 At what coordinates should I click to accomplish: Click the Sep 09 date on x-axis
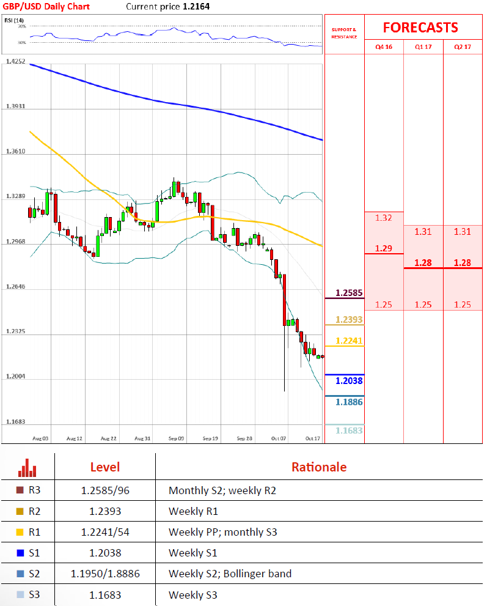[177, 438]
